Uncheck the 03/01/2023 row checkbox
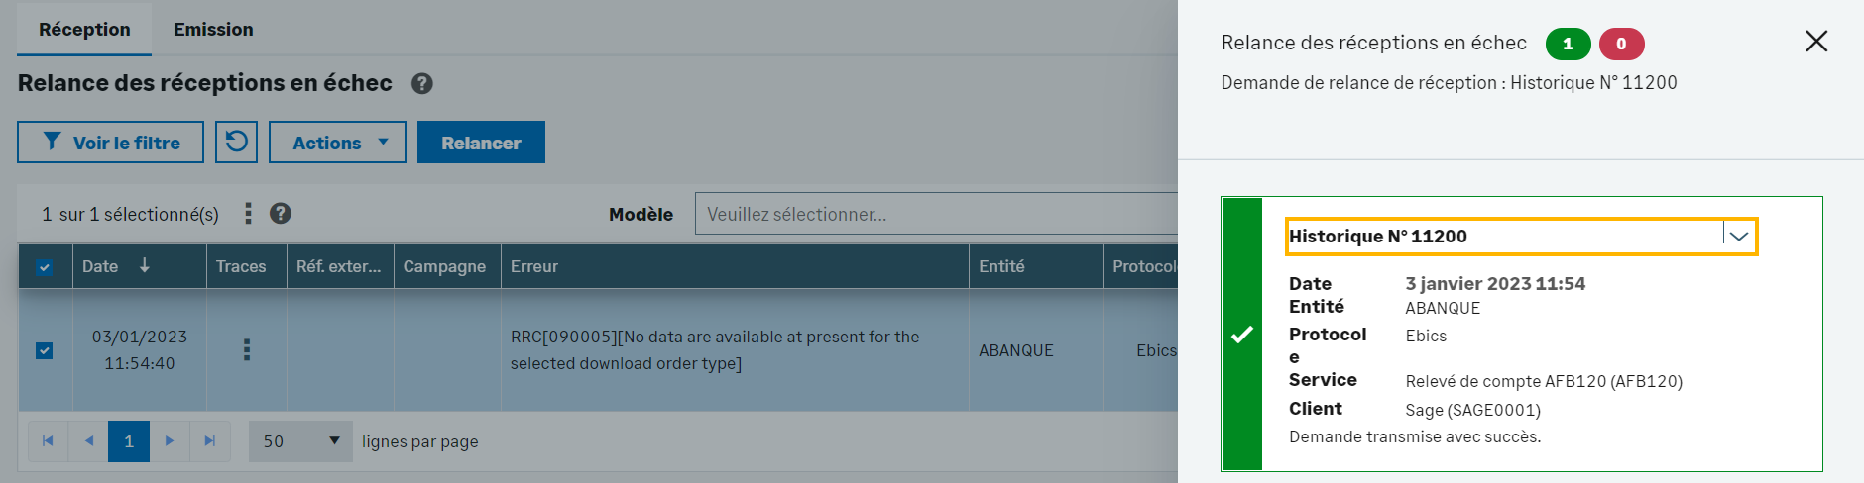 point(45,350)
